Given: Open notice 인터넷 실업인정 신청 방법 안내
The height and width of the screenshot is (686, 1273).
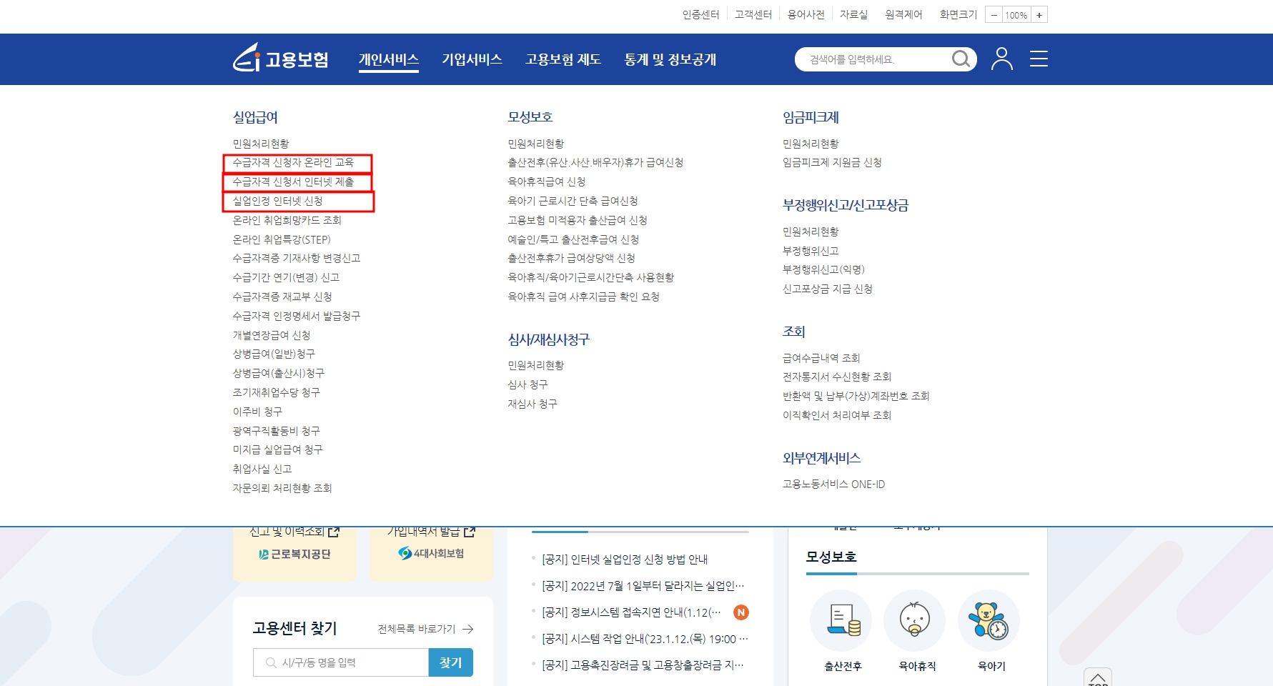Looking at the screenshot, I should [x=625, y=560].
